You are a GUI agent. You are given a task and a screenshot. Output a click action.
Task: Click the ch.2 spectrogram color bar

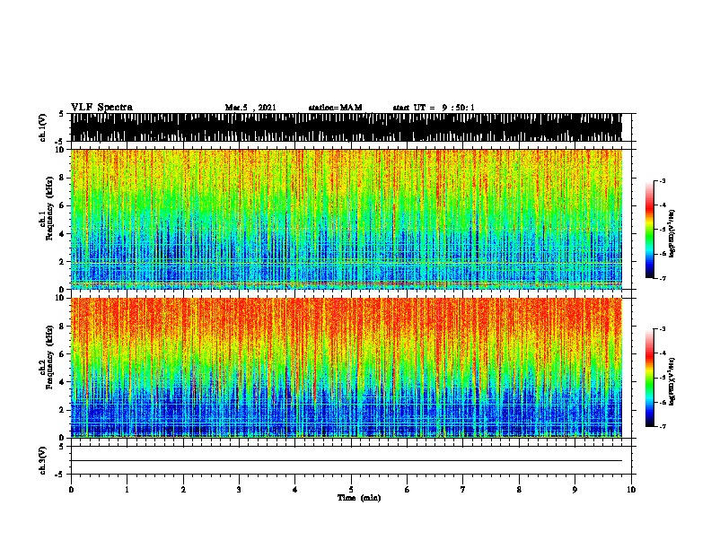click(650, 378)
